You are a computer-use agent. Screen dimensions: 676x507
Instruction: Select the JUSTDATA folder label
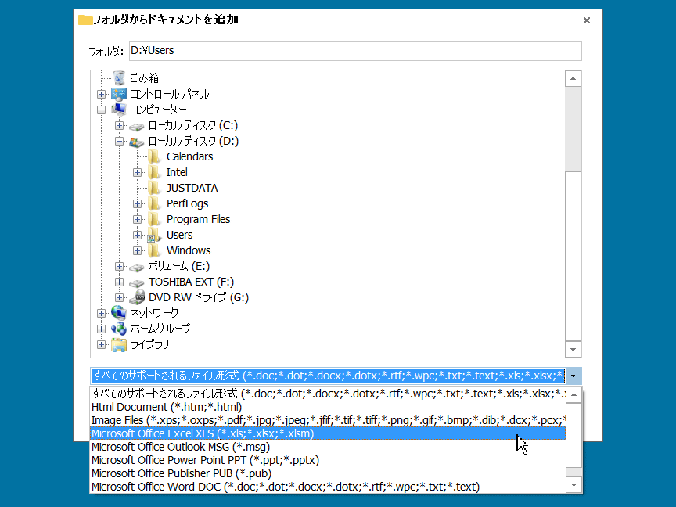[192, 188]
